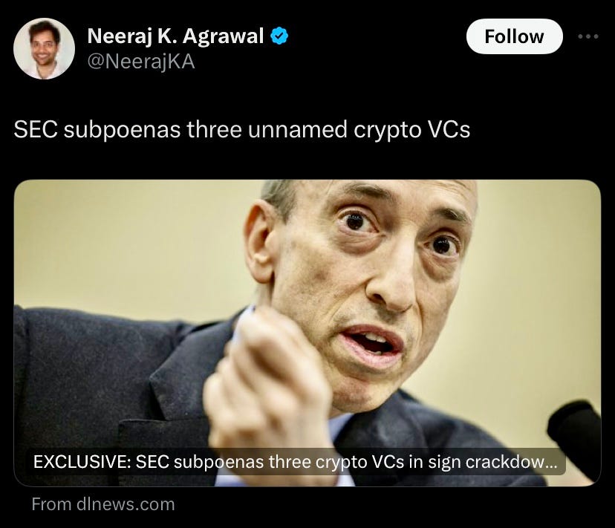Click the microphone shown in the article photo
The image size is (615, 528).
coord(575,435)
